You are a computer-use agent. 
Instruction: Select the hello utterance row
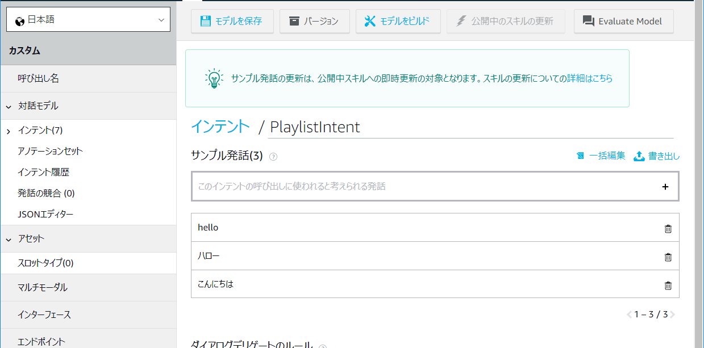pyautogui.click(x=435, y=228)
